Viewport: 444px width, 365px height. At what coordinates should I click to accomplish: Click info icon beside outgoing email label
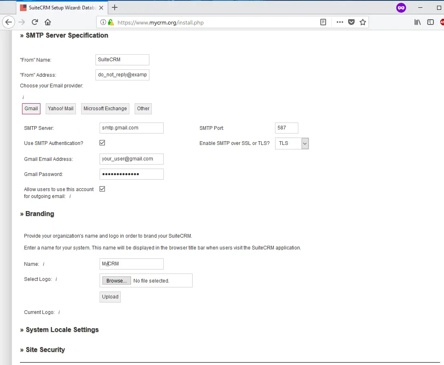coord(70,196)
